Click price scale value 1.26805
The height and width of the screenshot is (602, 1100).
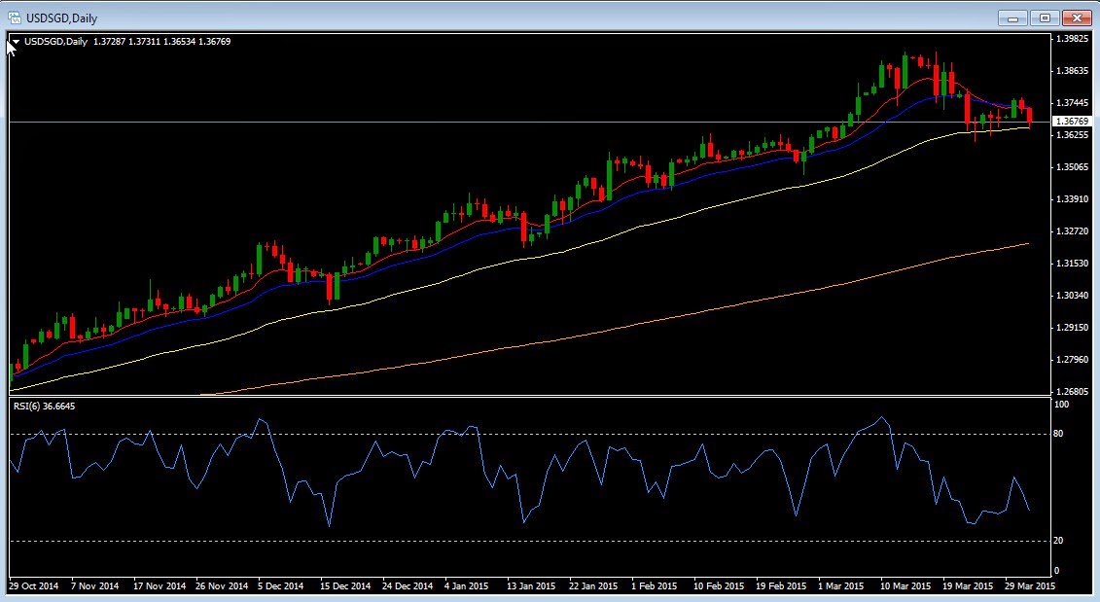click(1072, 392)
